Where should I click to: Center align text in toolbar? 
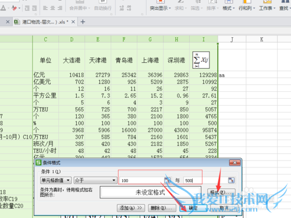(52, 8)
